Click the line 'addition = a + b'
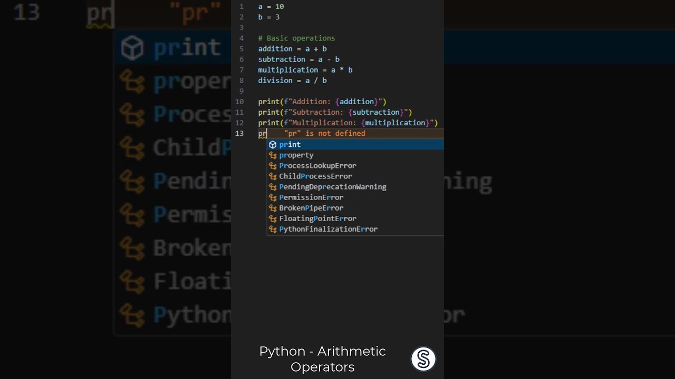The width and height of the screenshot is (675, 379). [x=292, y=48]
